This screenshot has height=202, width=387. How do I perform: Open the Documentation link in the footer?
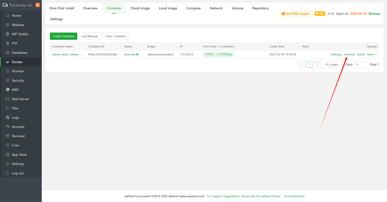pyautogui.click(x=294, y=196)
